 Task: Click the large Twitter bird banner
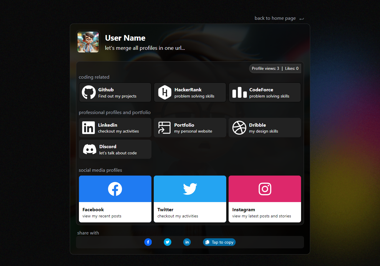tap(190, 189)
